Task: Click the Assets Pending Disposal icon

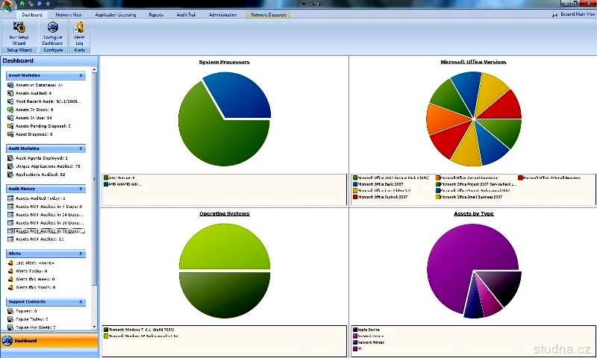Action: point(10,126)
